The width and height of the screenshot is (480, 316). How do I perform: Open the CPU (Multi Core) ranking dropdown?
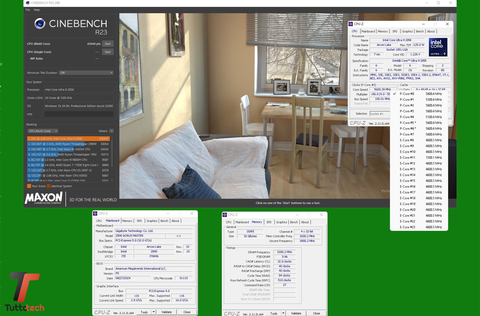[42, 131]
